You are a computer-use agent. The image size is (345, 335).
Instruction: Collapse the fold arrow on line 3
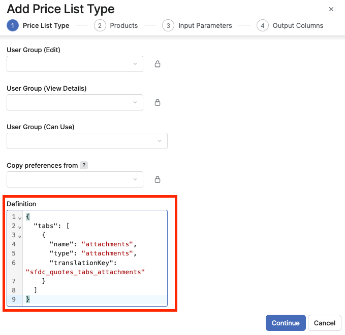point(20,236)
